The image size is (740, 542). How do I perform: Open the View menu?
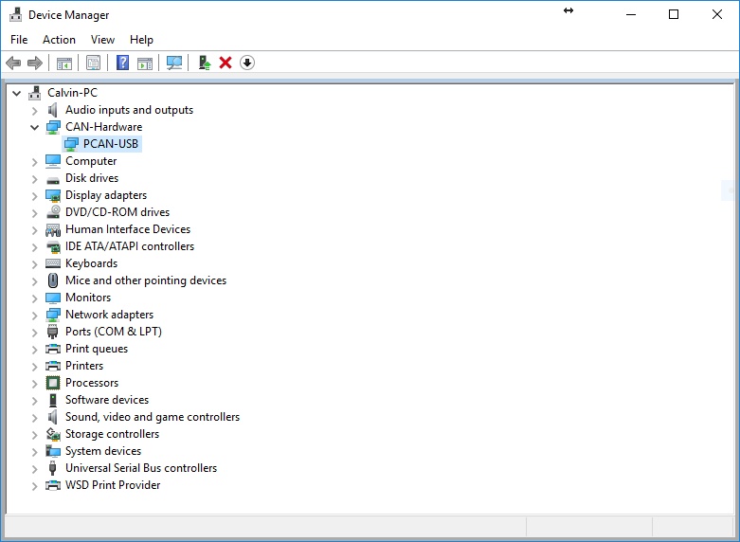[x=102, y=40]
